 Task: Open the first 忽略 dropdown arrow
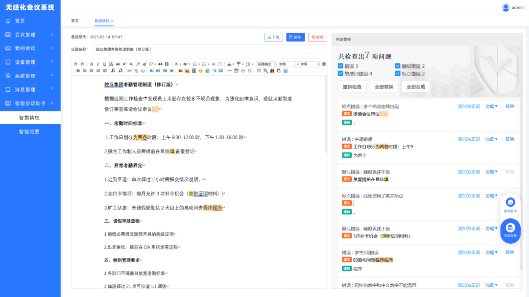coord(497,106)
